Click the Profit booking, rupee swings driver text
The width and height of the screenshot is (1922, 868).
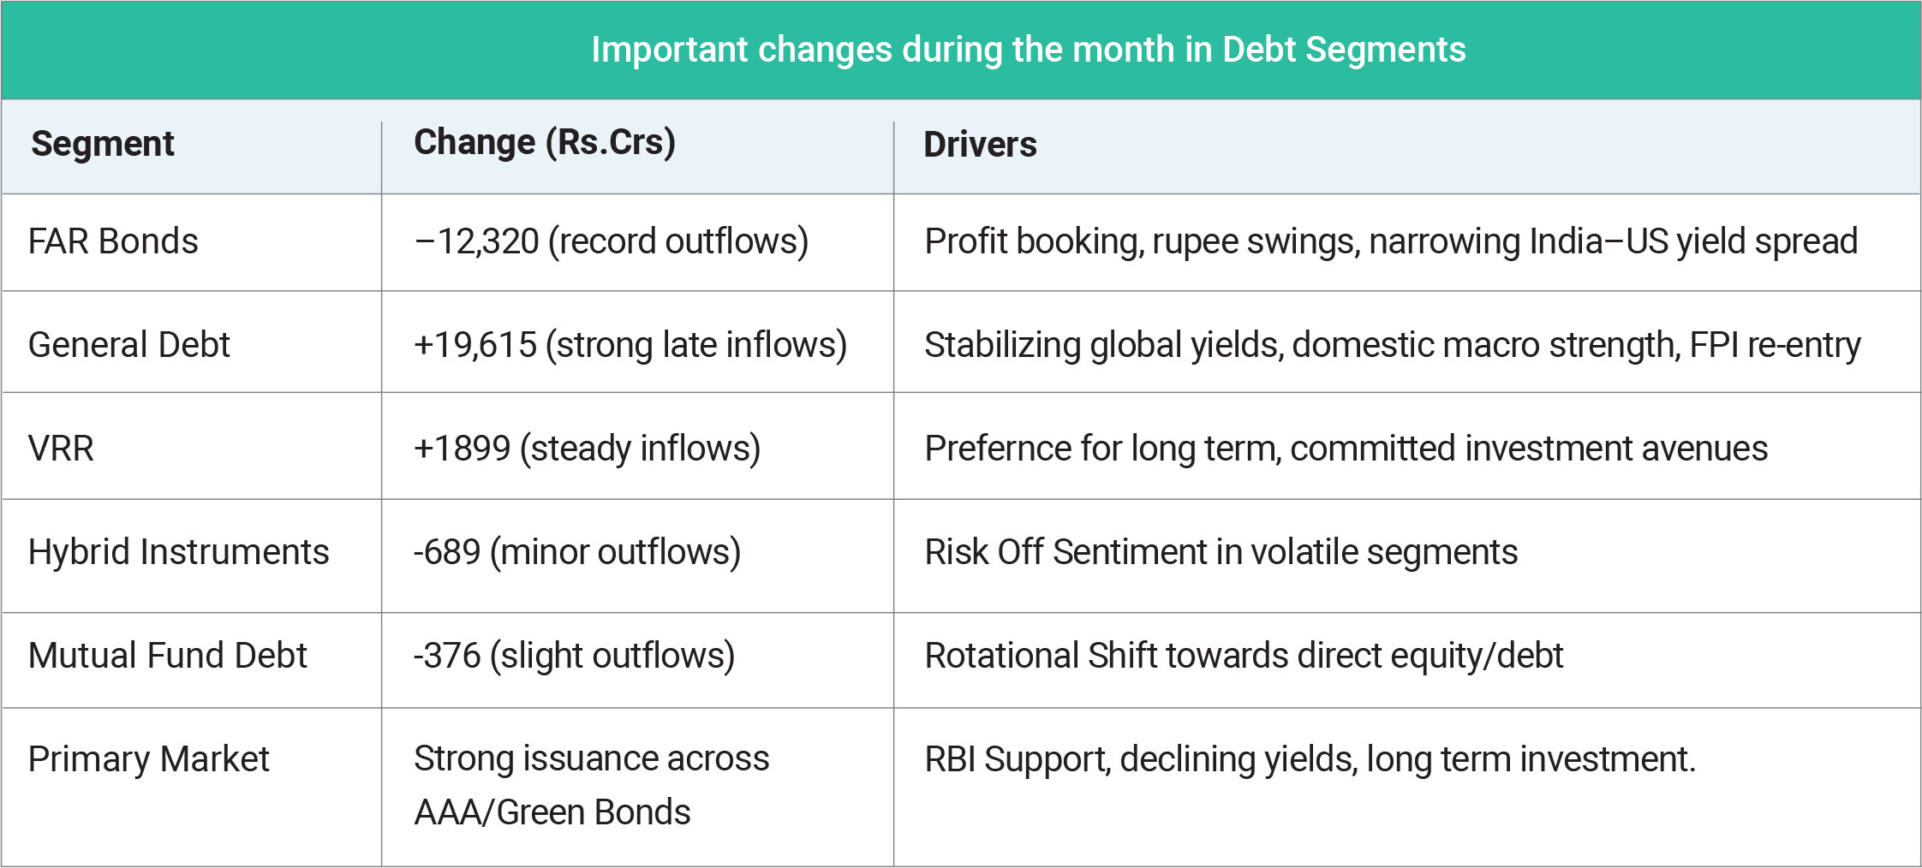(x=1391, y=241)
